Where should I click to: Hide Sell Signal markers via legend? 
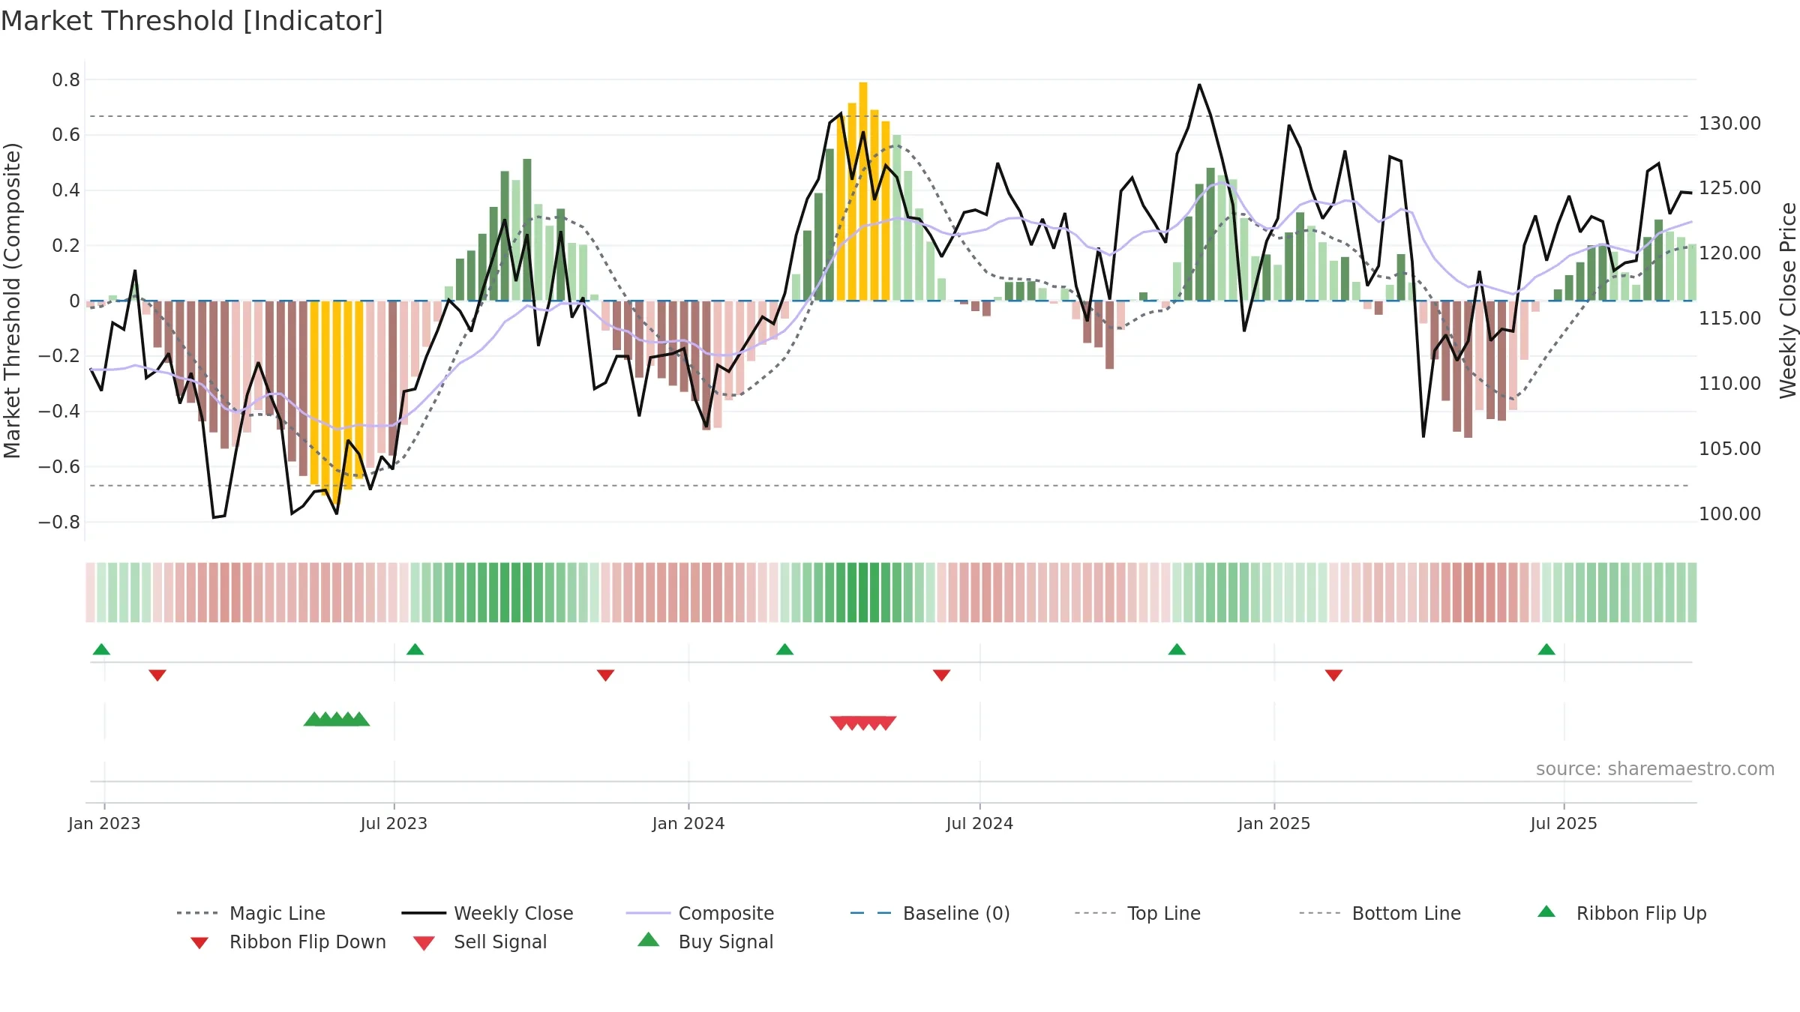pyautogui.click(x=480, y=942)
